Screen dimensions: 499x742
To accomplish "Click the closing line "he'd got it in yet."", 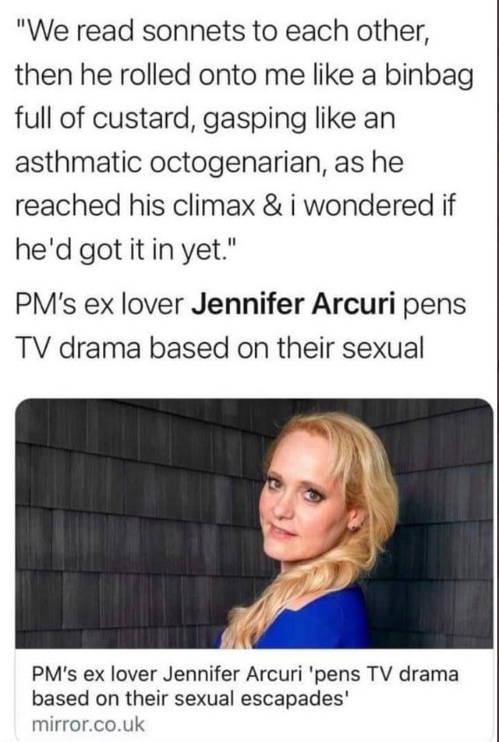I will pos(122,249).
